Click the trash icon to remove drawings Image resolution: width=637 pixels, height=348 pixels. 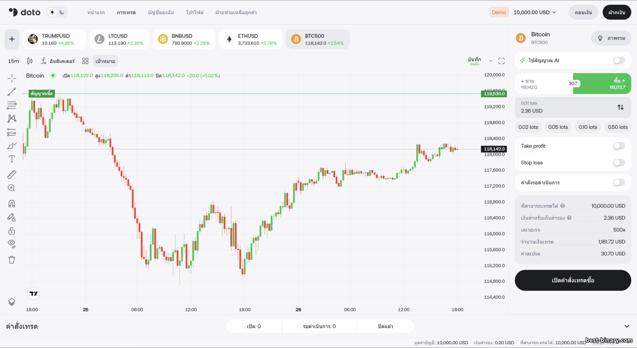point(12,260)
